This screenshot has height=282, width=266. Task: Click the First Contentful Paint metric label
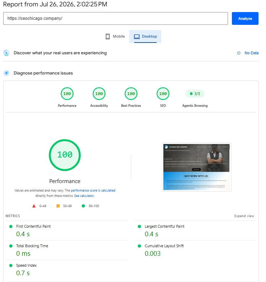click(33, 226)
